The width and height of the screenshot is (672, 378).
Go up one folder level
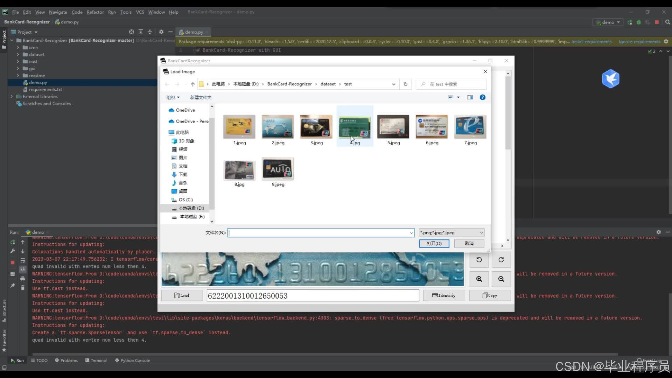(x=193, y=84)
